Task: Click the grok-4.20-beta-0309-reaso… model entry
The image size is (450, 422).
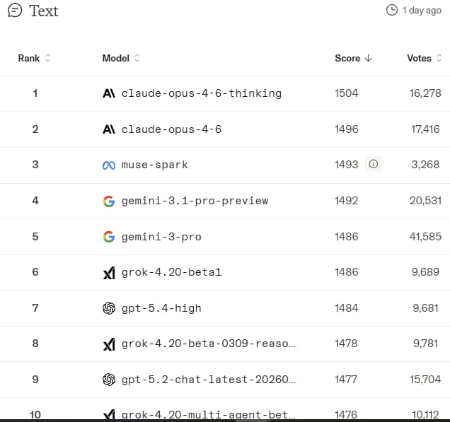Action: pos(208,344)
